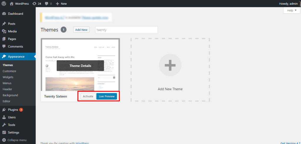Click the Plugins plug icon
301x144 pixels.
click(4, 110)
